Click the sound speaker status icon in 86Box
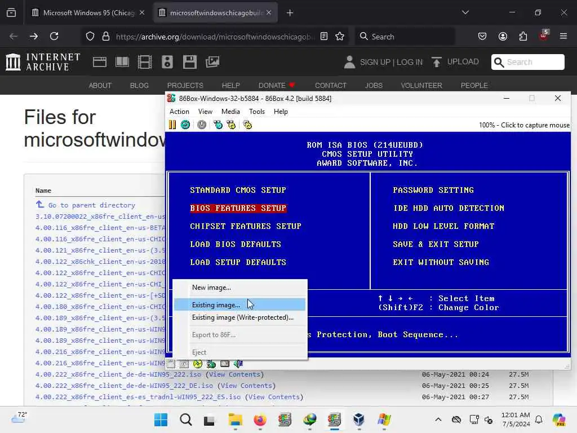577x433 pixels. 238,364
